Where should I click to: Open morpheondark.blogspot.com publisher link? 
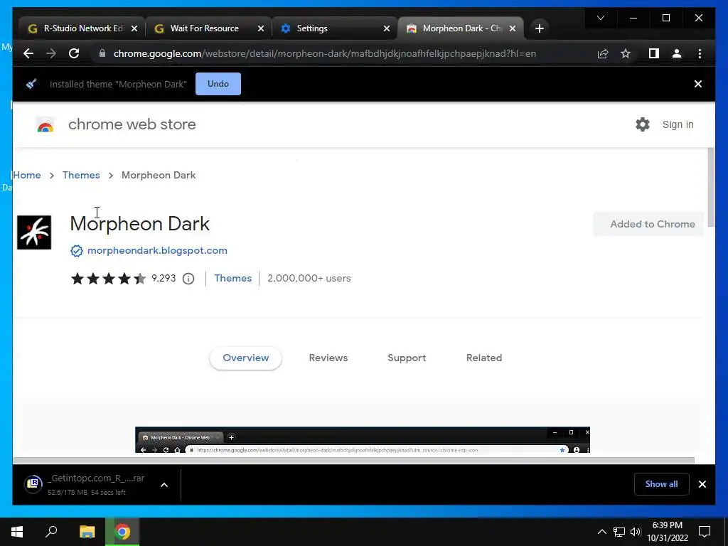coord(157,251)
